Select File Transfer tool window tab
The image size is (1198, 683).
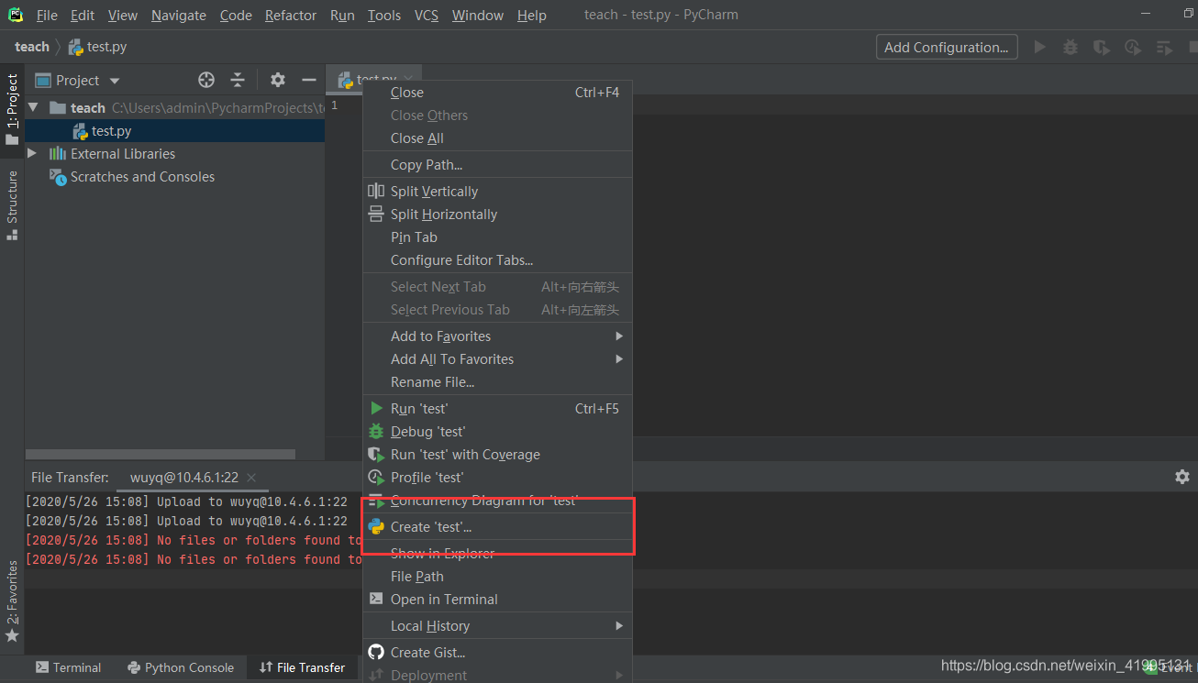pyautogui.click(x=302, y=667)
